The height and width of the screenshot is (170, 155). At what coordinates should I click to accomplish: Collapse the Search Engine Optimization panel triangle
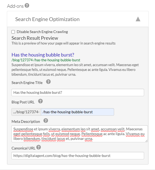[138, 19]
